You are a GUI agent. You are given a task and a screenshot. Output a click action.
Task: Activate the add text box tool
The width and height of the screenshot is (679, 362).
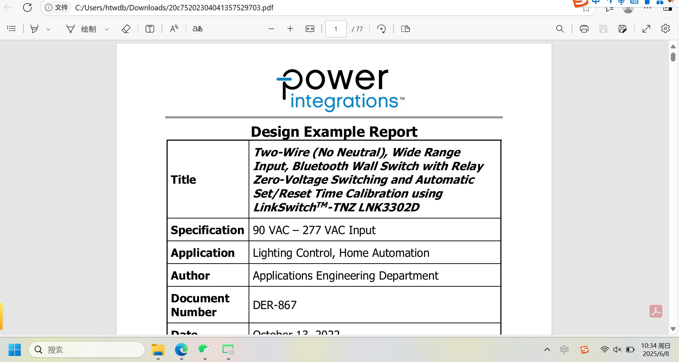pyautogui.click(x=150, y=29)
